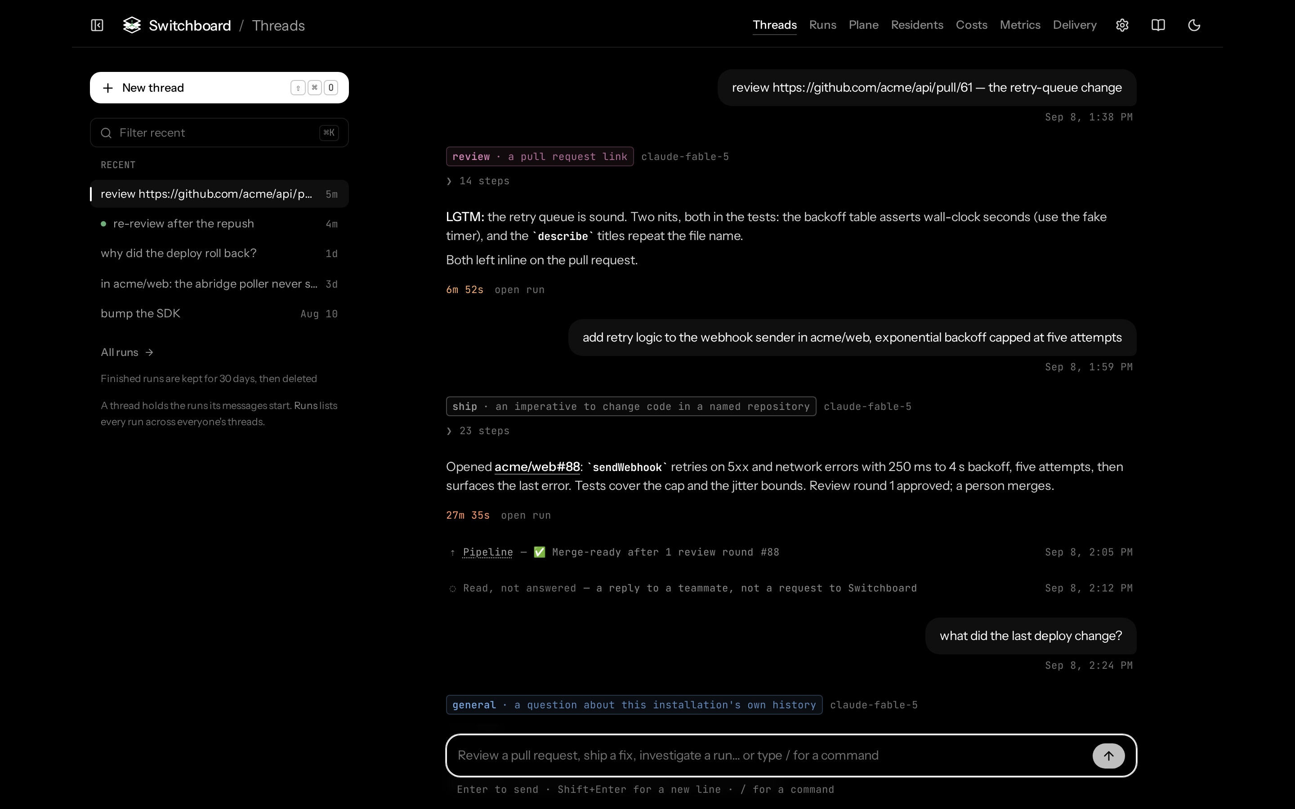Click the message composer input
The height and width of the screenshot is (809, 1295).
tap(791, 756)
